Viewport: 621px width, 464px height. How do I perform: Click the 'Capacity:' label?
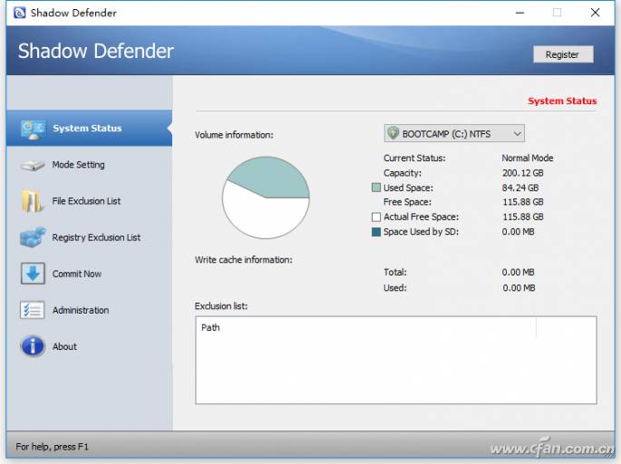point(403,173)
